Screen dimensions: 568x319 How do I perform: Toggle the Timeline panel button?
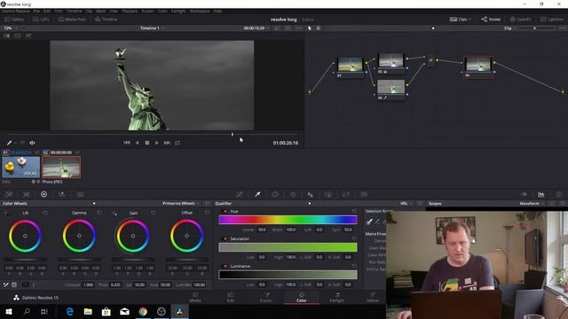(x=106, y=19)
